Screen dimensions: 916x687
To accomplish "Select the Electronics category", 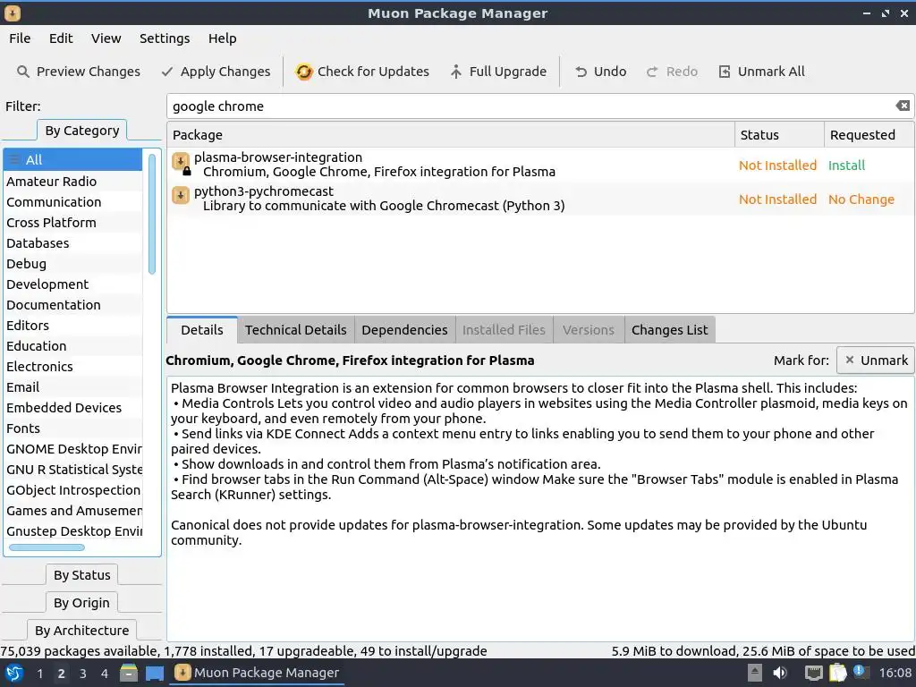I will click(73, 367).
